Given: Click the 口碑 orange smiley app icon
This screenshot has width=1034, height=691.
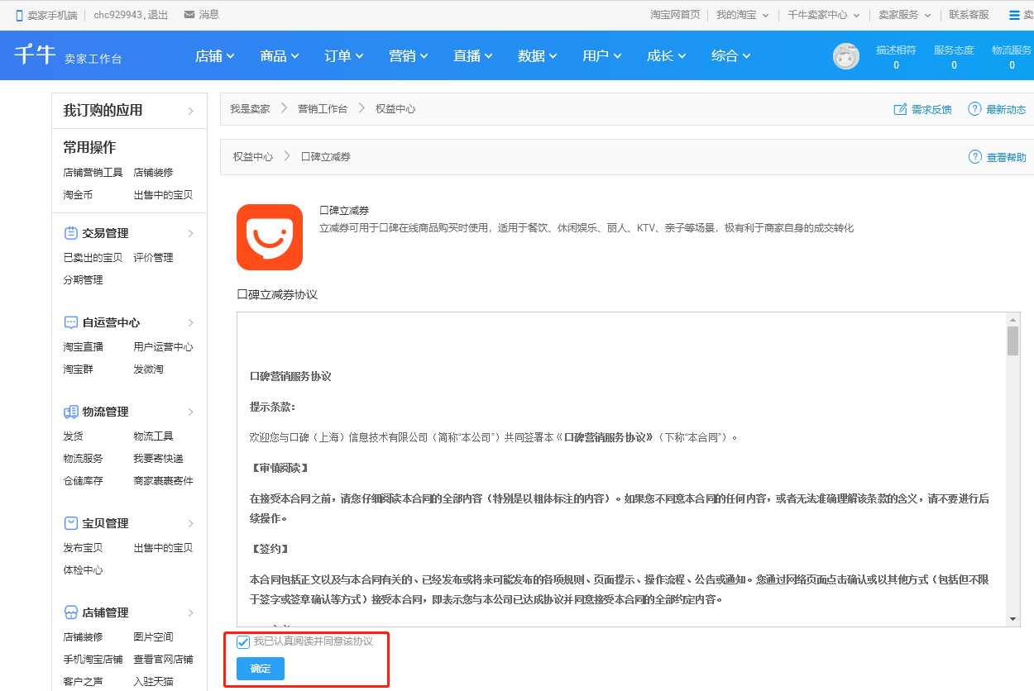Looking at the screenshot, I should pyautogui.click(x=270, y=237).
